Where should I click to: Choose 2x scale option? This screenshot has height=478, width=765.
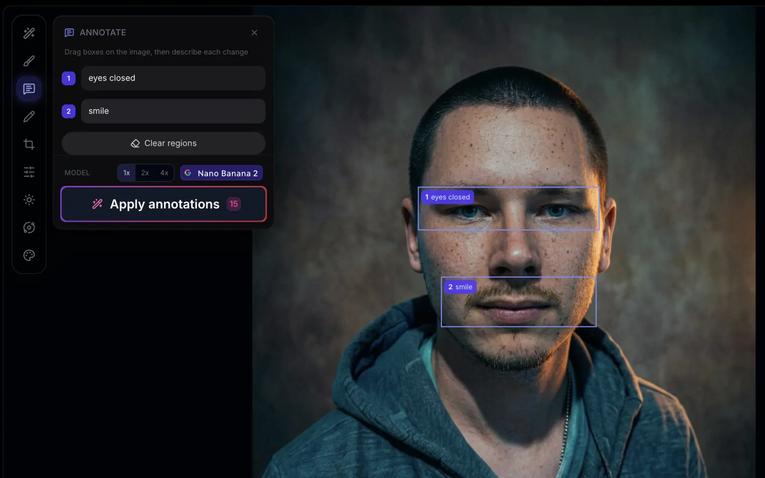coord(145,173)
